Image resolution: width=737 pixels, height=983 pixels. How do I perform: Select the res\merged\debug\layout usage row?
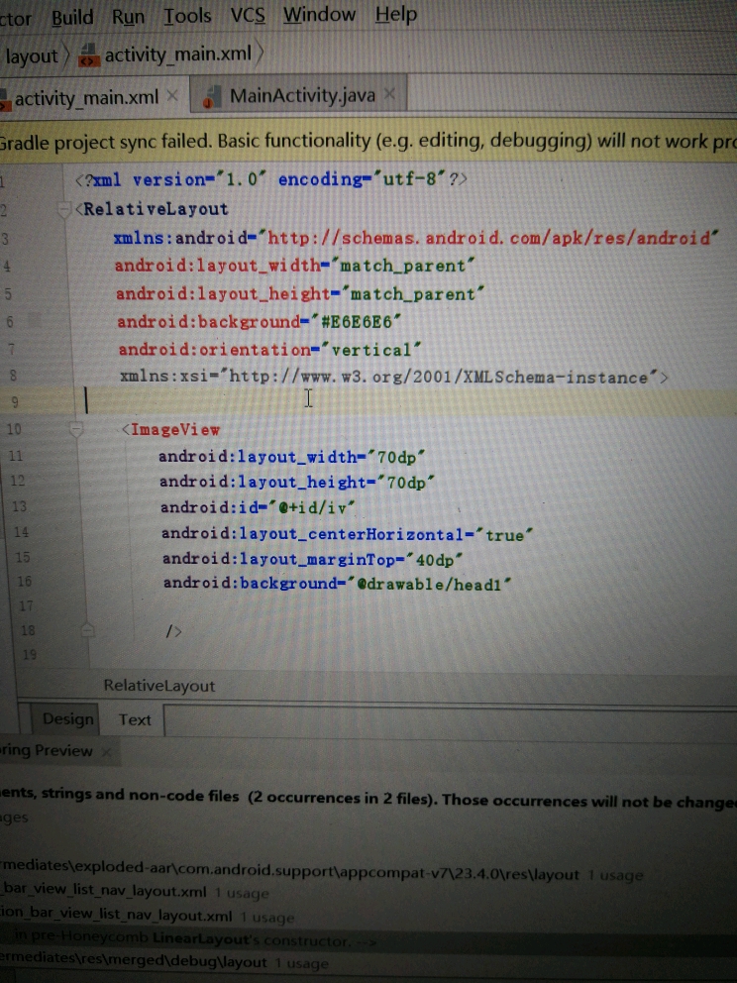pyautogui.click(x=164, y=962)
